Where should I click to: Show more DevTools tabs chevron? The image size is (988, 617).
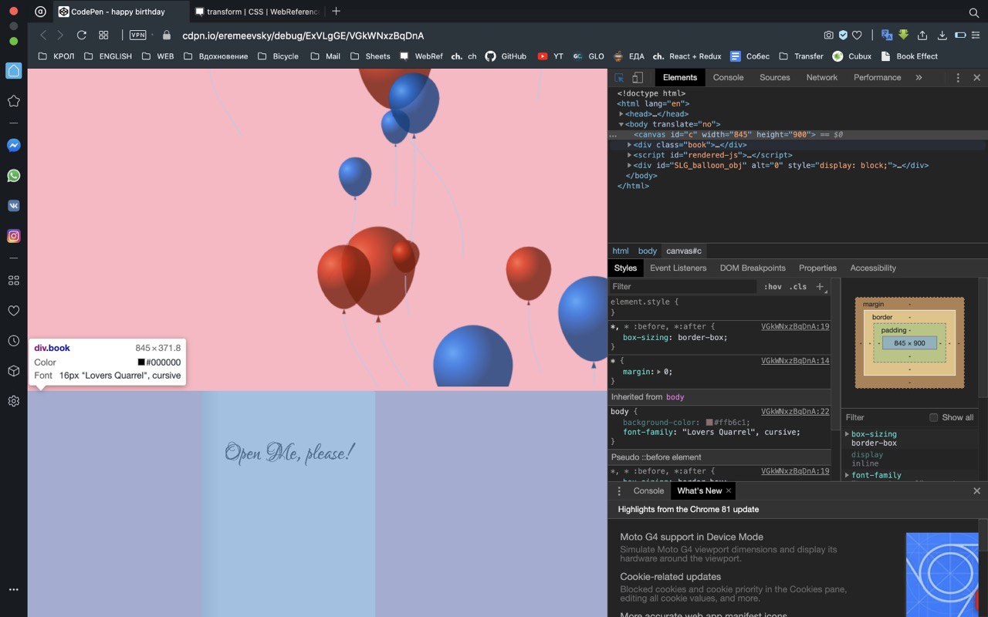tap(919, 78)
